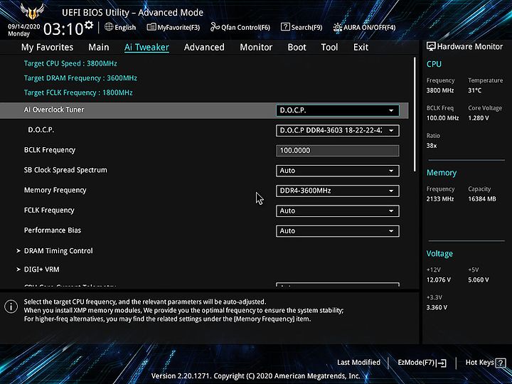Click the settings list vertical scrollbar
Screen dimensions: 512x384
pyautogui.click(x=415, y=114)
